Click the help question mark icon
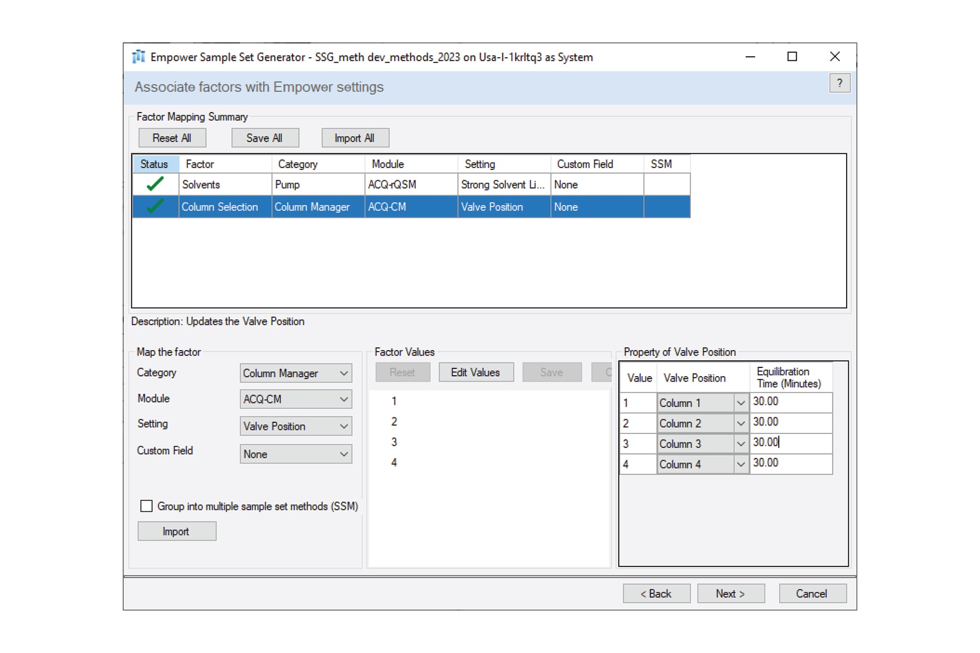The width and height of the screenshot is (980, 653). click(x=841, y=83)
